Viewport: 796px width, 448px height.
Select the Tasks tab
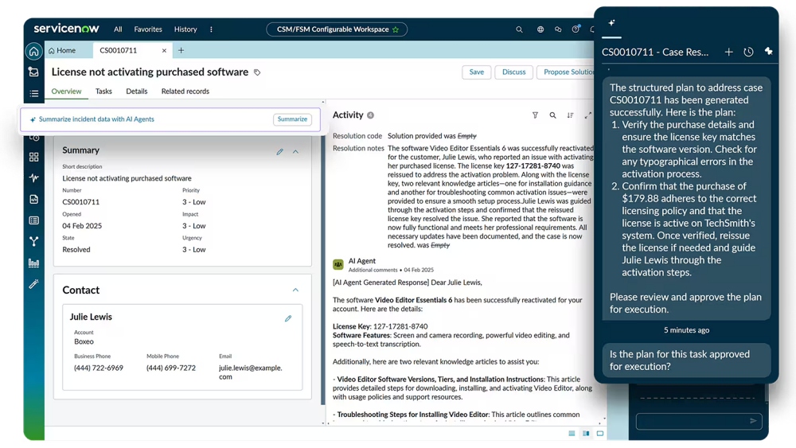[x=103, y=92]
